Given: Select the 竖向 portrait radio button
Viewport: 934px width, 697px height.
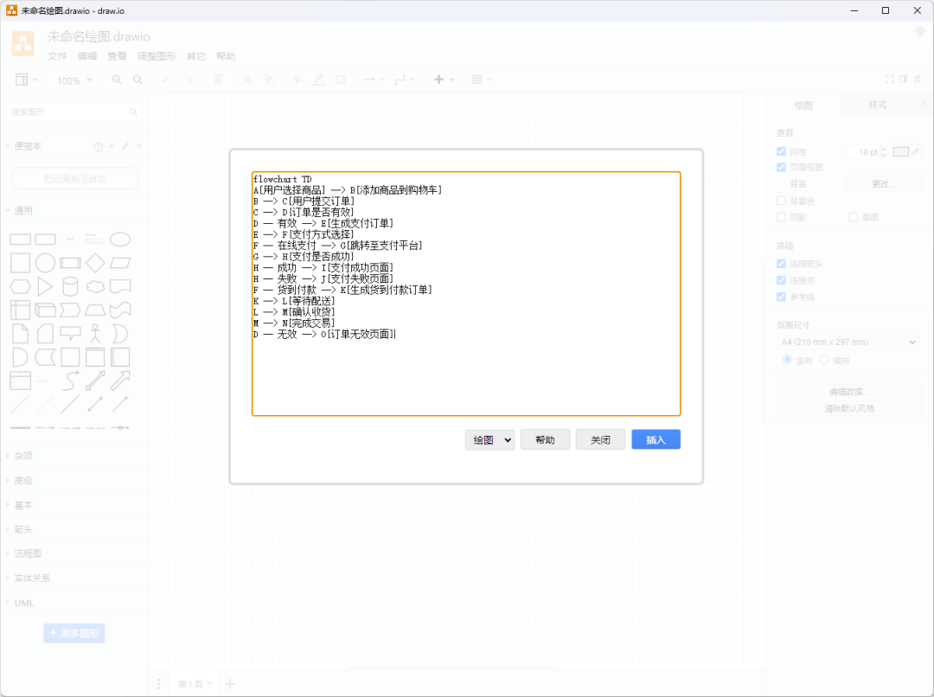Looking at the screenshot, I should tap(788, 360).
